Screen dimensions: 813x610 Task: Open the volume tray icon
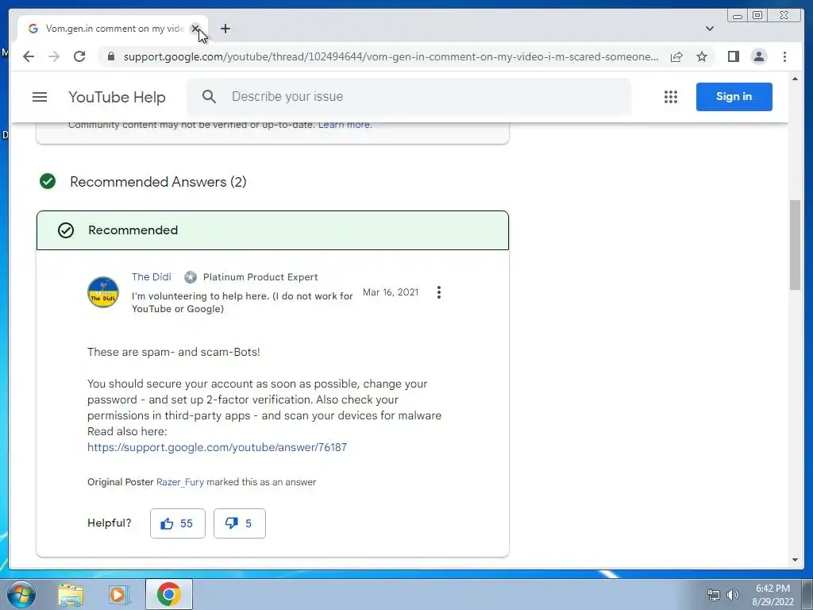pos(732,595)
